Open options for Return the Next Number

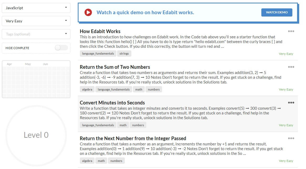coord(291,138)
